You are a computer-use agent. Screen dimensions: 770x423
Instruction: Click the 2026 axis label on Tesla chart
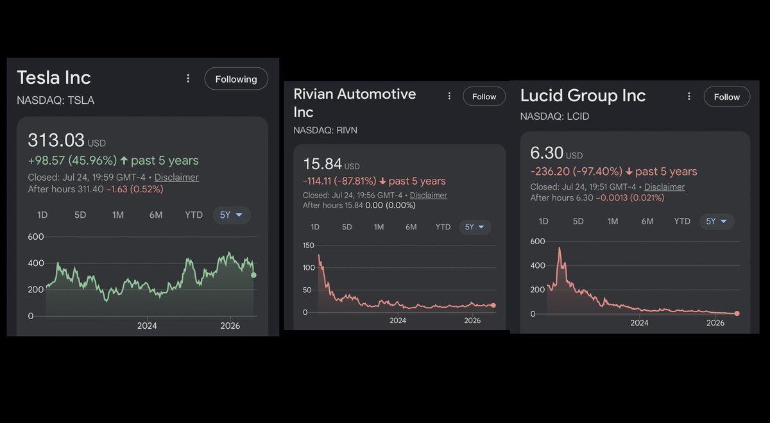click(230, 326)
